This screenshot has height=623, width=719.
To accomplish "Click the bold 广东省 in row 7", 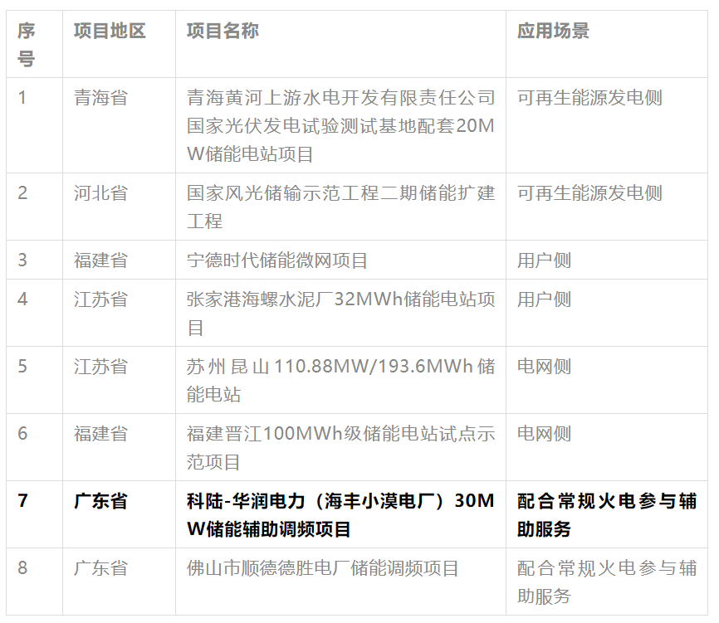I will 100,501.
